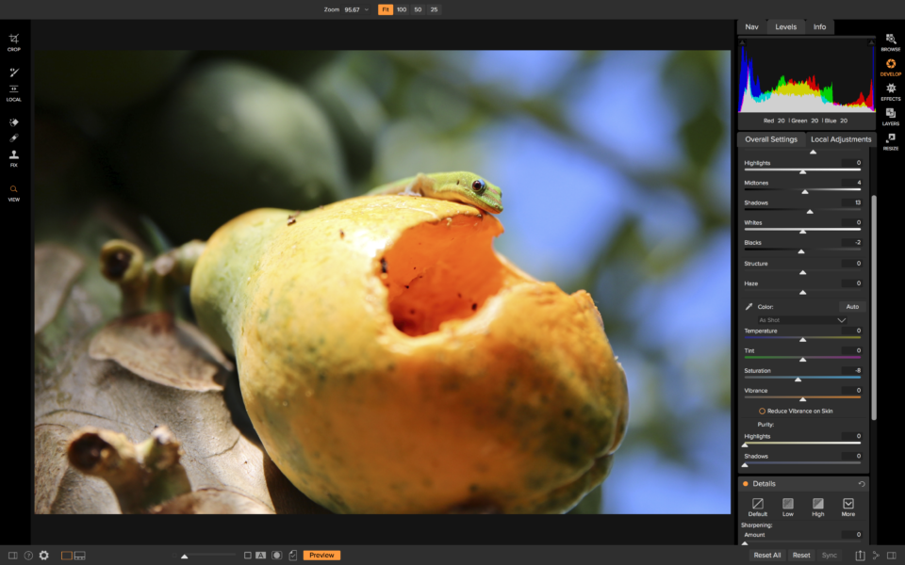Select the Crop tool

coord(14,42)
